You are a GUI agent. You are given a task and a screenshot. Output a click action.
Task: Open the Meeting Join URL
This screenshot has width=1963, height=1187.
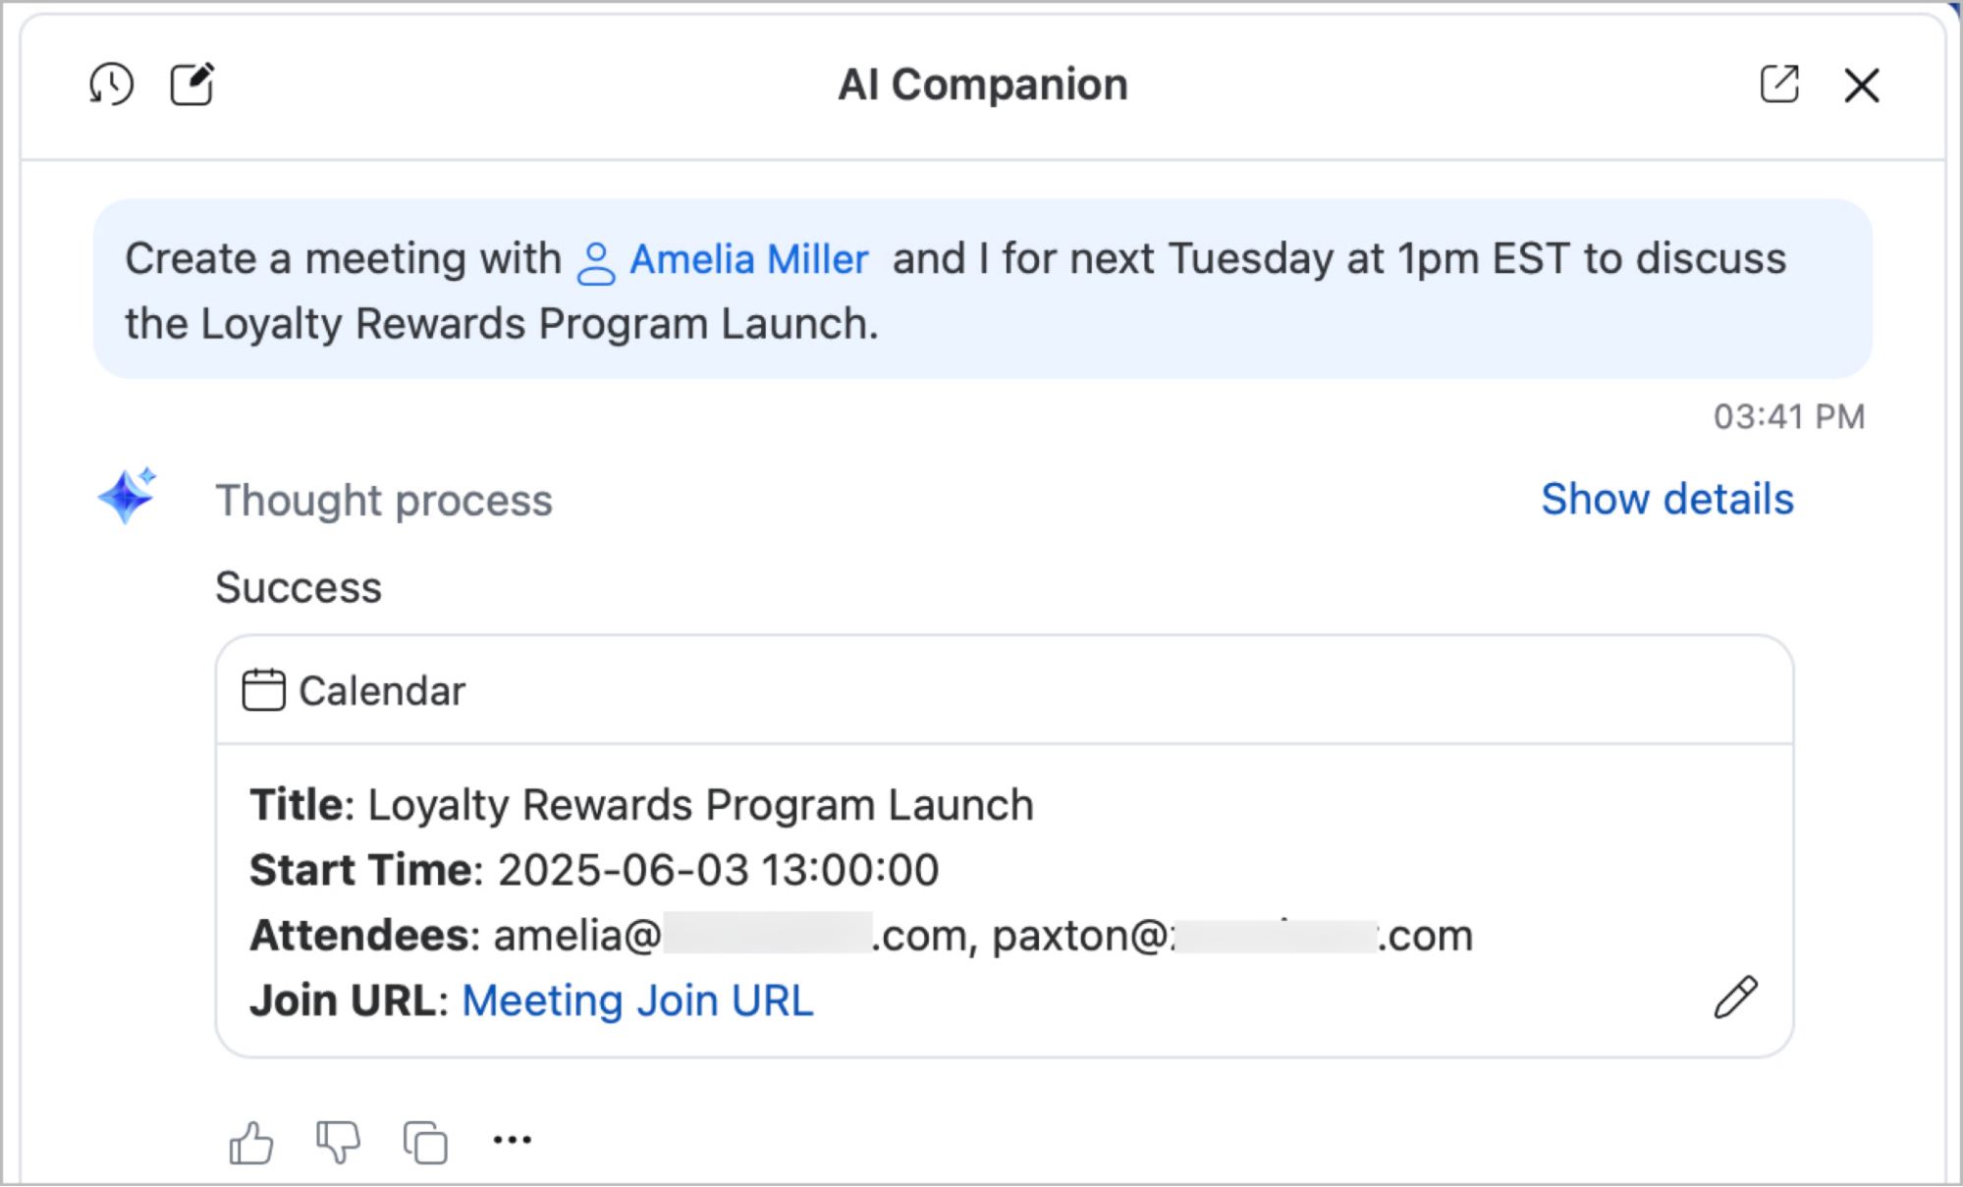[x=637, y=999]
